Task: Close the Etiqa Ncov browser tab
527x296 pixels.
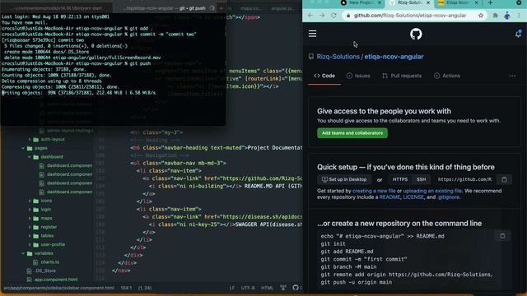Action: coord(476,2)
